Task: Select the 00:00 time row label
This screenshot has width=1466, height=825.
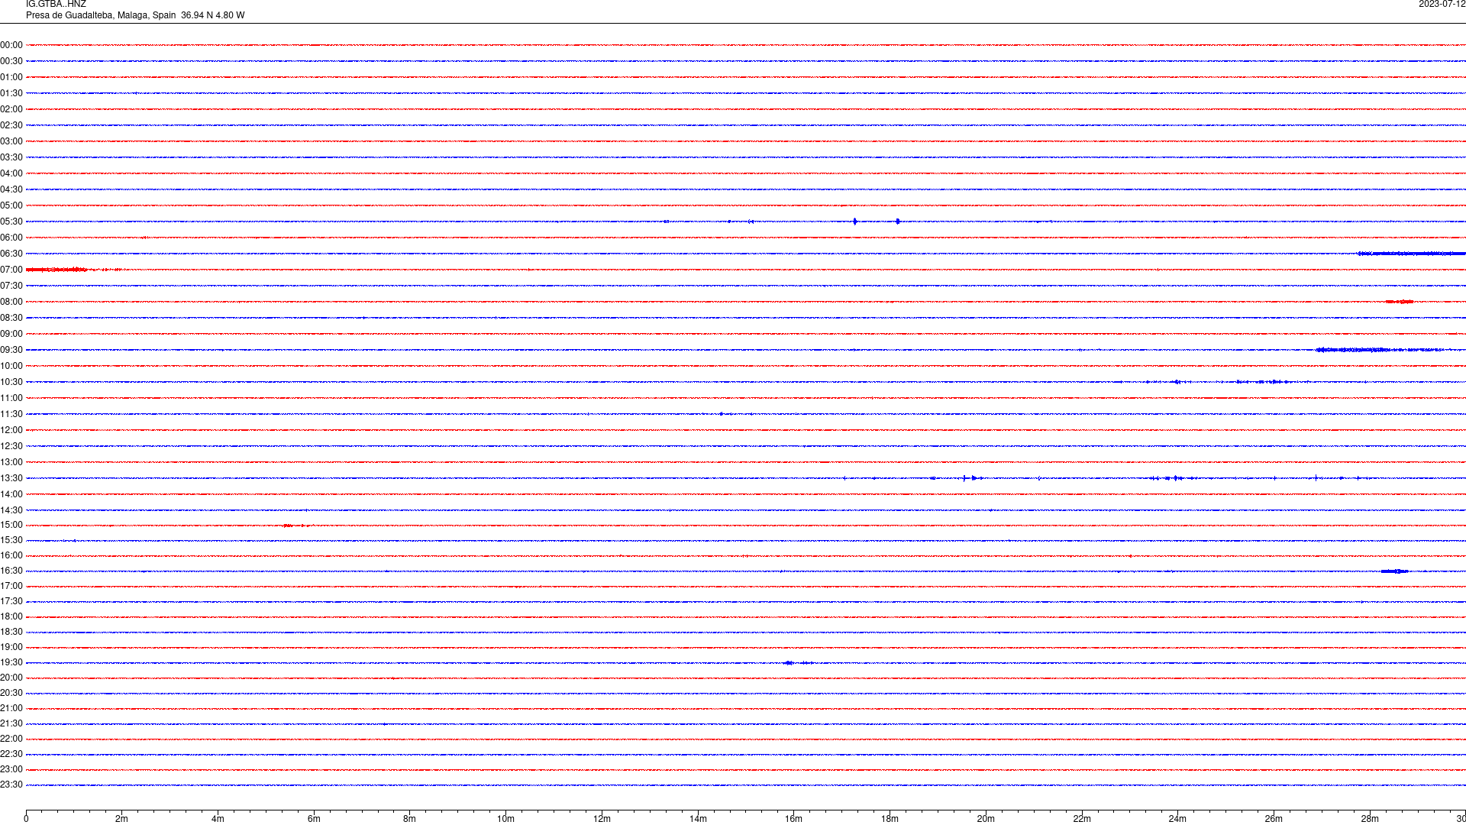Action: [11, 45]
